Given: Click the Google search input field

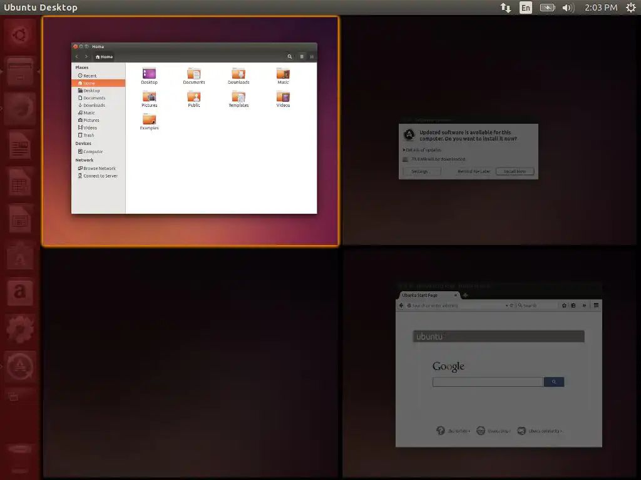Looking at the screenshot, I should pyautogui.click(x=488, y=382).
